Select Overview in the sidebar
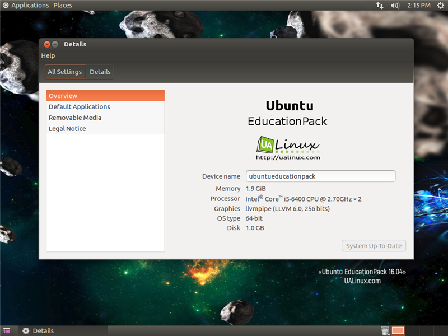The image size is (448, 336). (x=105, y=96)
